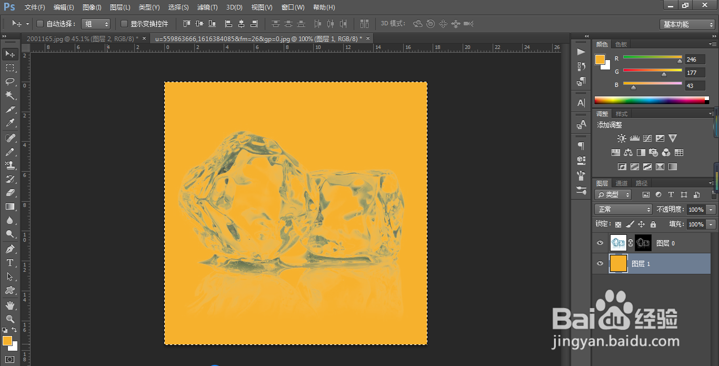Select the Zoom tool
This screenshot has width=719, height=366.
[x=10, y=319]
